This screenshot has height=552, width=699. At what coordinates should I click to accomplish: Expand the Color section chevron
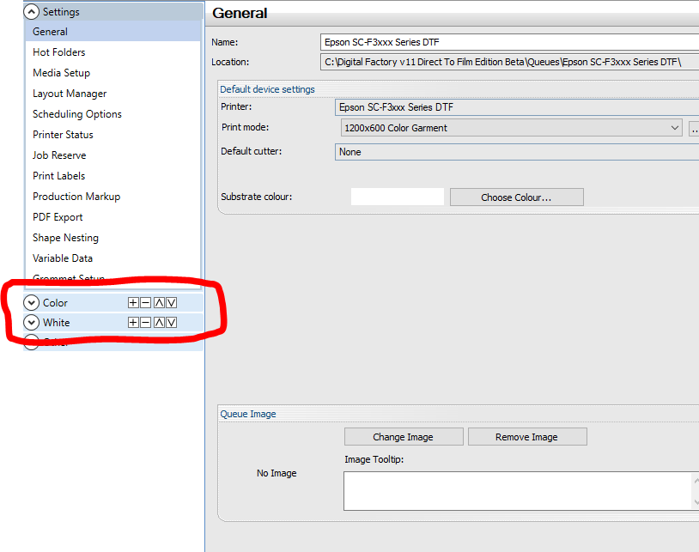point(31,302)
